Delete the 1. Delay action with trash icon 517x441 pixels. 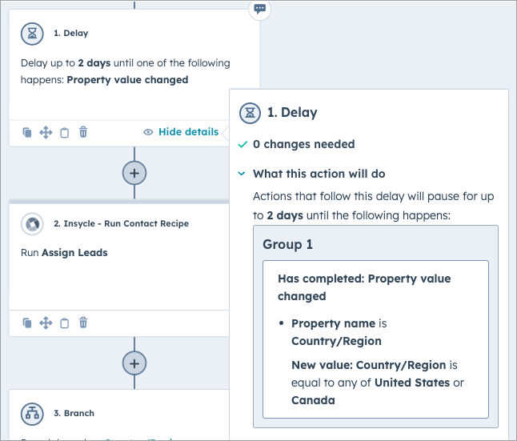(83, 132)
